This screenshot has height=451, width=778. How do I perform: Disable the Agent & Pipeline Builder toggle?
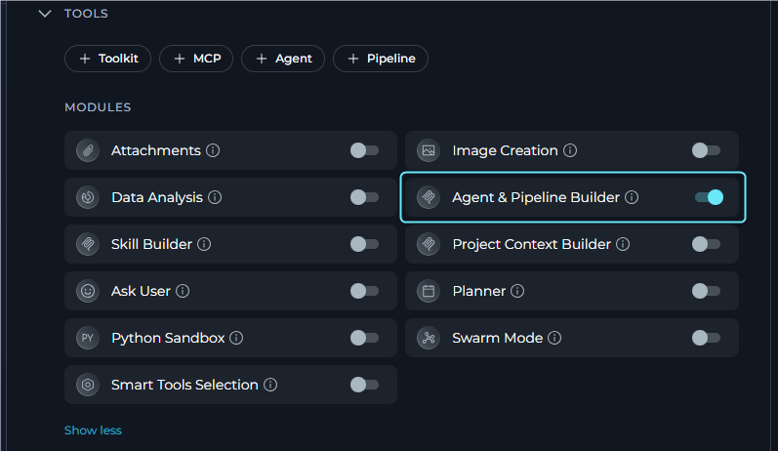709,197
